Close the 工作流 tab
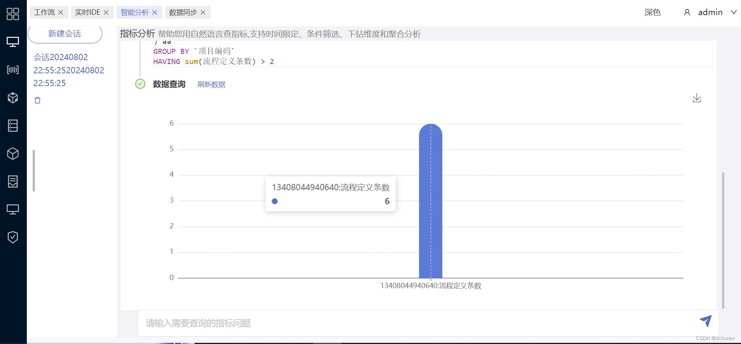741x344 pixels. pyautogui.click(x=61, y=12)
